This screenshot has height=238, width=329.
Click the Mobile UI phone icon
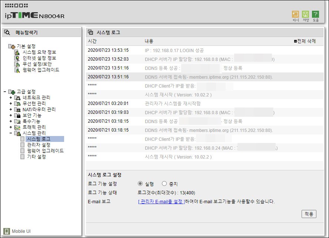pos(7,231)
